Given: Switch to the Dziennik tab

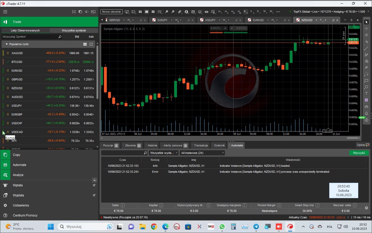Looking at the screenshot, I should [219, 145].
